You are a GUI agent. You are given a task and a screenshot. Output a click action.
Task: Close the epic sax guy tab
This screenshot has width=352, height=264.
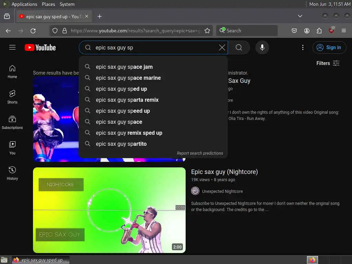(x=87, y=16)
